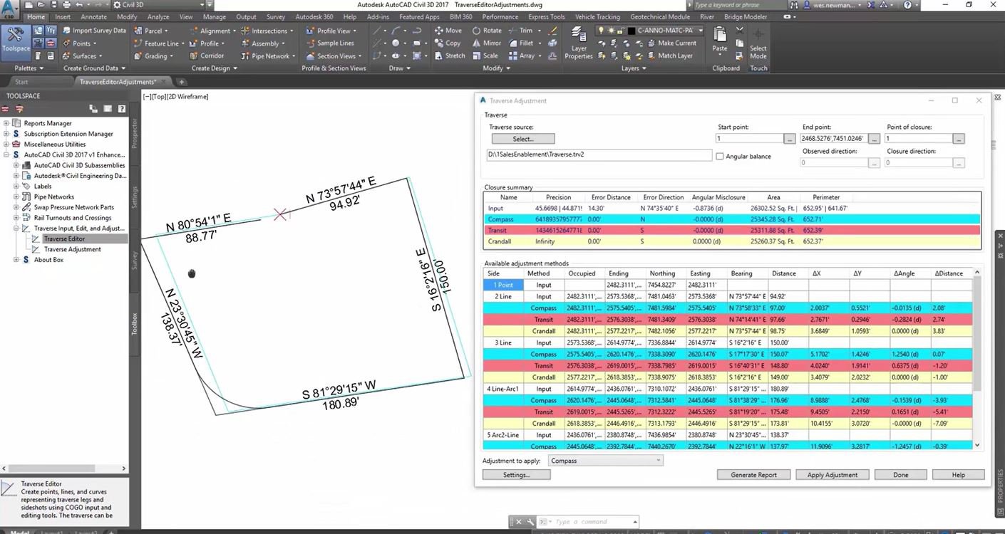Click browse button next to Start point
The height and width of the screenshot is (534, 1005).
tap(789, 139)
